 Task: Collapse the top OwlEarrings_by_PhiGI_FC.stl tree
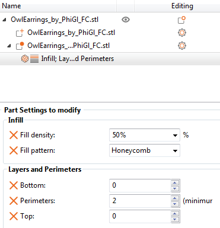point(4,20)
